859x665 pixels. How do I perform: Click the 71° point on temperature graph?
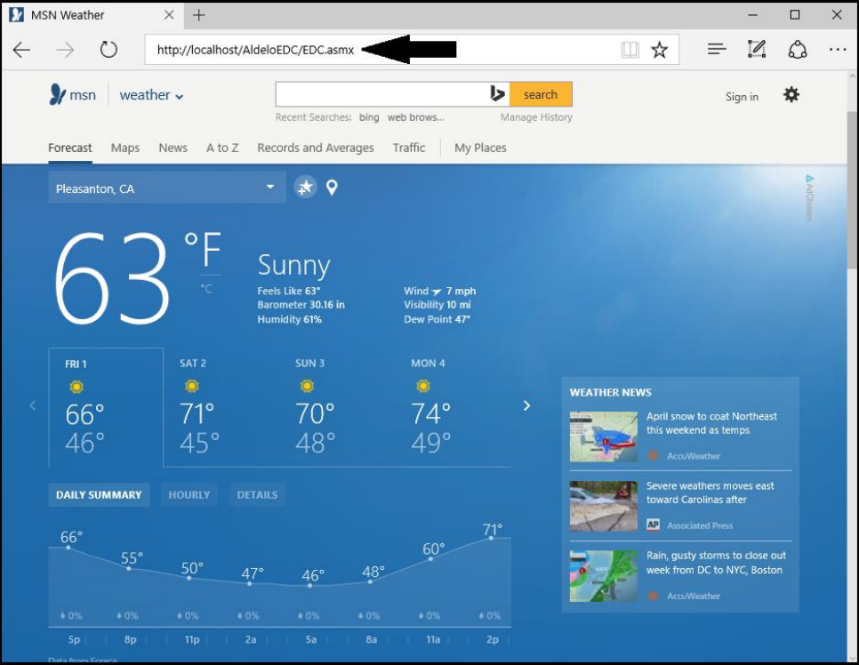click(x=491, y=538)
